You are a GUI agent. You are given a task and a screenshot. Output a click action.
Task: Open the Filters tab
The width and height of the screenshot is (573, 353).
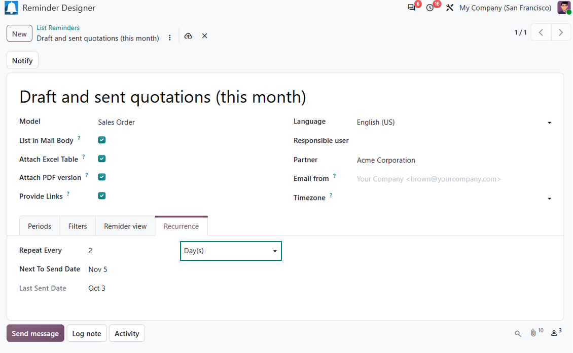78,226
